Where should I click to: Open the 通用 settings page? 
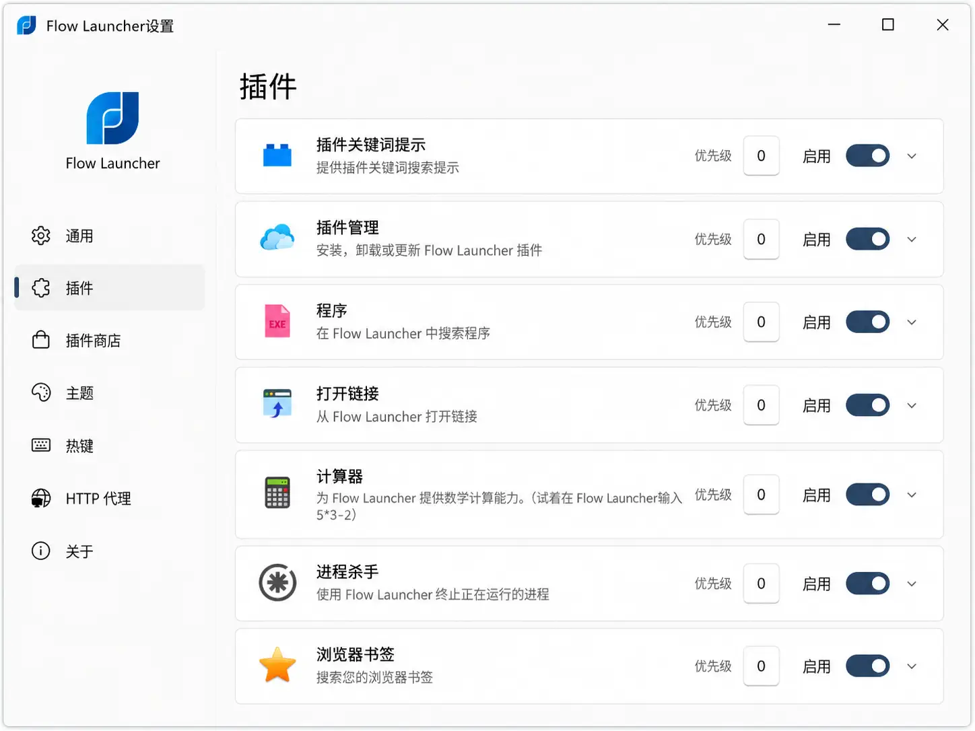click(x=110, y=236)
